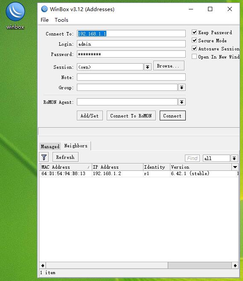Click the WinBox logo in title bar
Screen dimensions: 243x281
point(44,9)
